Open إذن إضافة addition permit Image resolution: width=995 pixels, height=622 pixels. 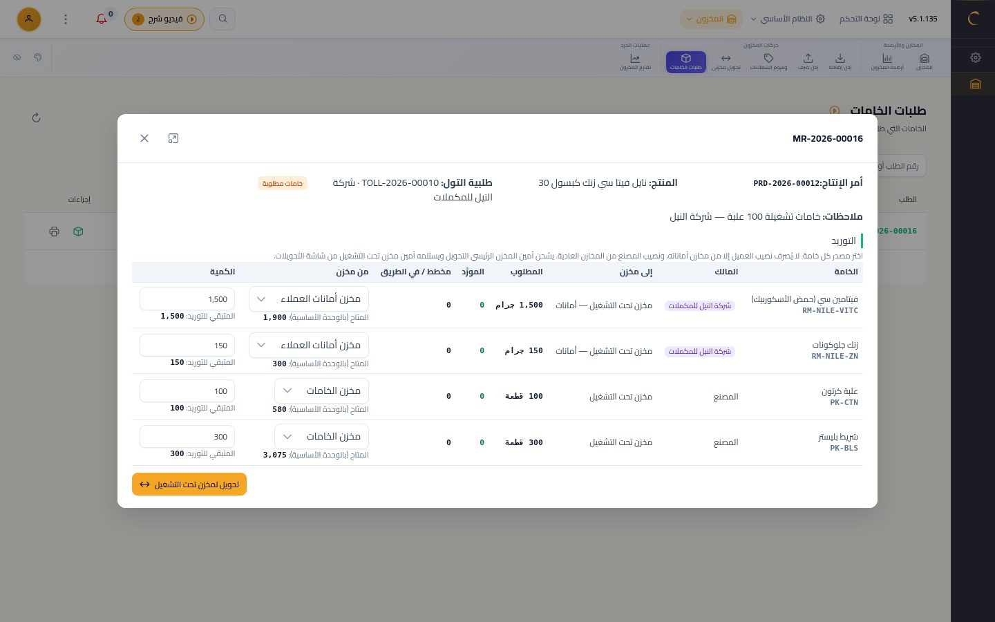point(840,62)
